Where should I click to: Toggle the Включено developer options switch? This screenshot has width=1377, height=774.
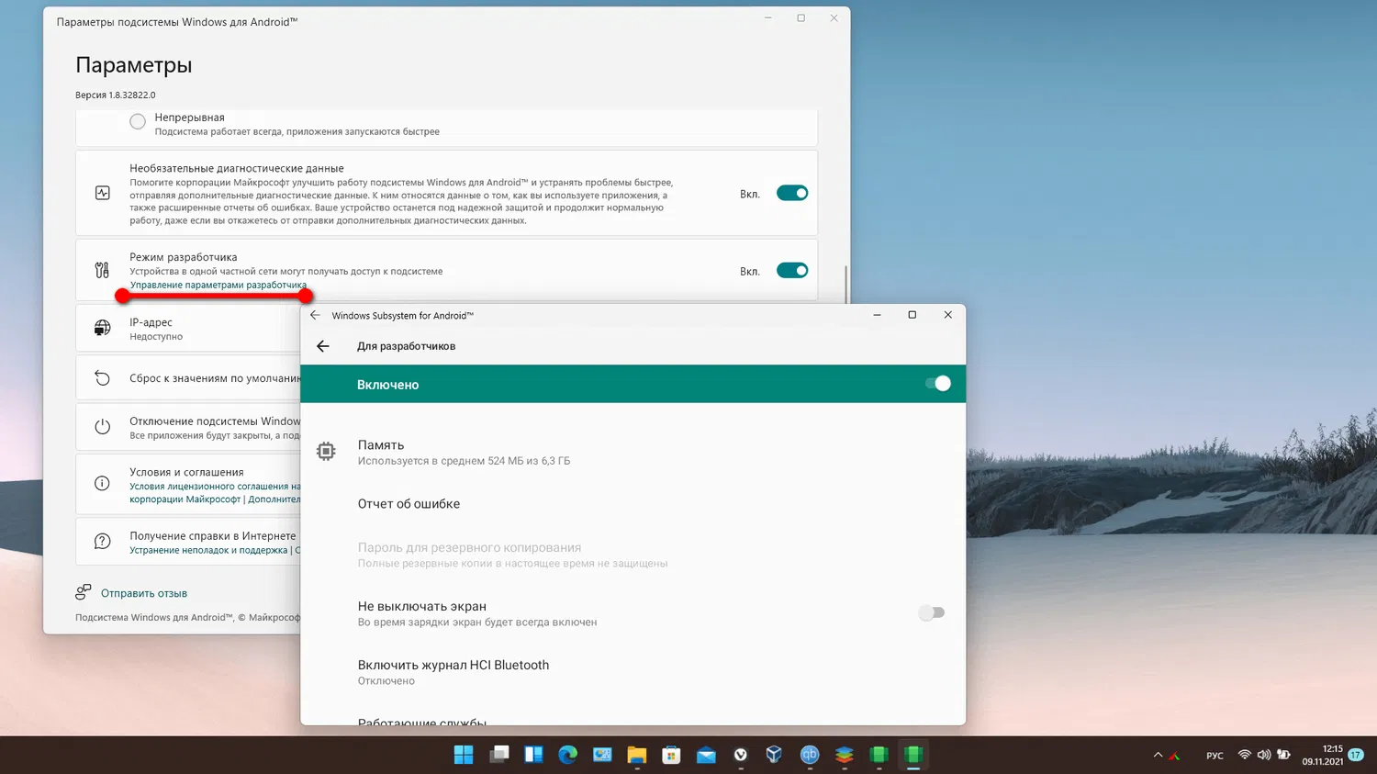click(937, 384)
